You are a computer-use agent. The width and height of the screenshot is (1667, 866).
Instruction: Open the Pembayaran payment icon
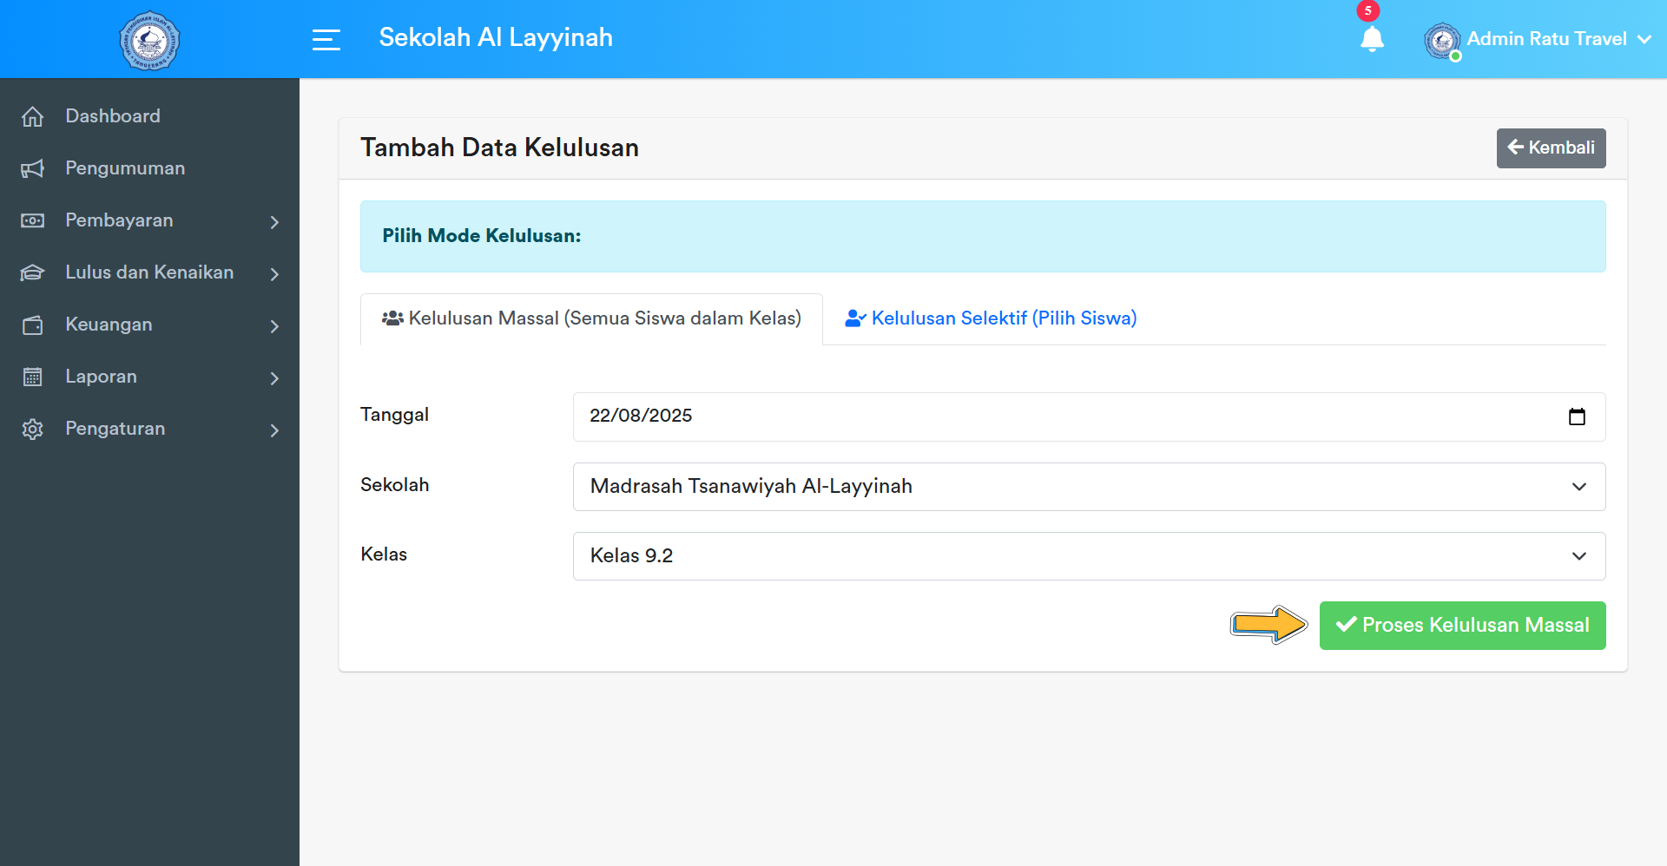33,220
